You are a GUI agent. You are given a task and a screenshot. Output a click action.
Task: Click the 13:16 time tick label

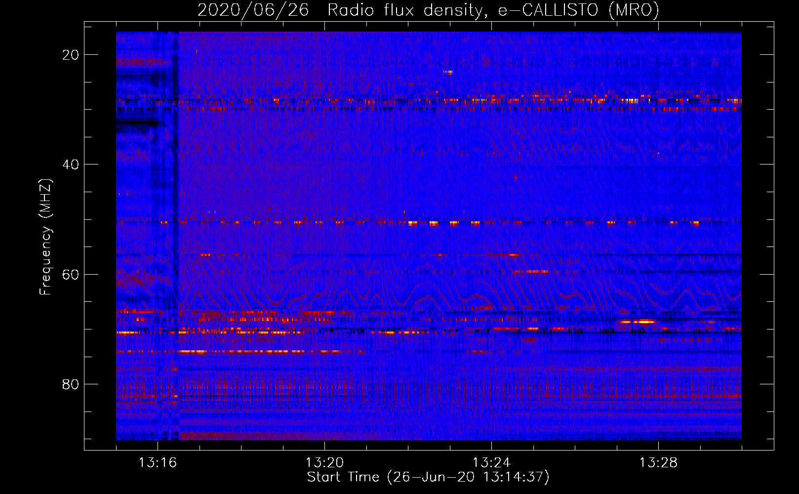[x=158, y=462]
